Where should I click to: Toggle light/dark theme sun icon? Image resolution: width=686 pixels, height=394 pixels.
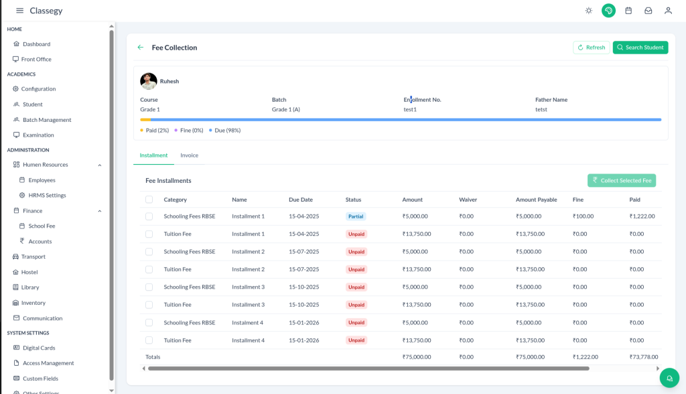click(x=588, y=11)
